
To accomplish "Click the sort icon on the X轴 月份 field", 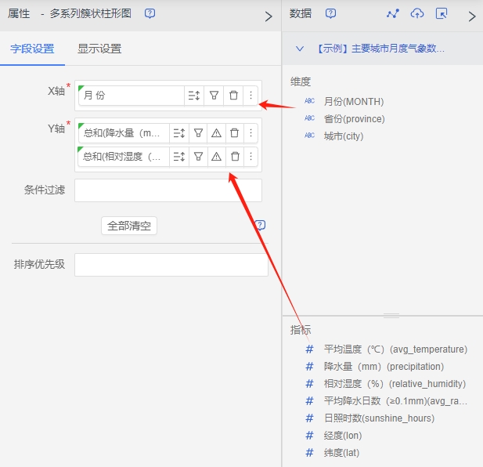I will click(x=194, y=96).
